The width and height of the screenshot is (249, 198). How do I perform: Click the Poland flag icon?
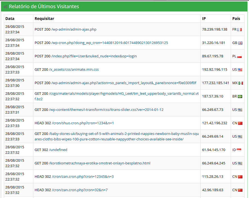[239, 57]
